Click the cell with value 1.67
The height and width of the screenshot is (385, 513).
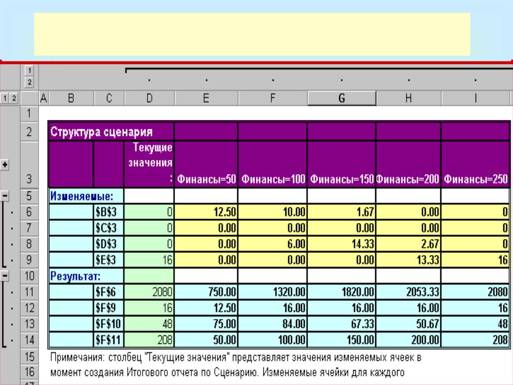pos(341,212)
